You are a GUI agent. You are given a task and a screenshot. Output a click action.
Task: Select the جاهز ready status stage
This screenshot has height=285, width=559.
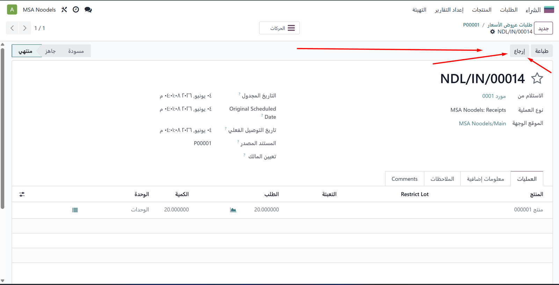click(x=50, y=51)
